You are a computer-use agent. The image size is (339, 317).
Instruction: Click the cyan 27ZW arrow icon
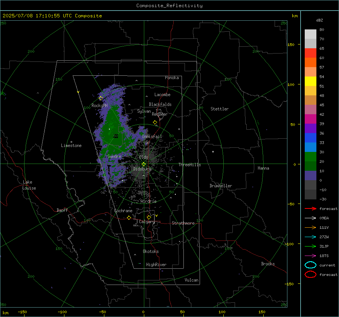(310, 237)
